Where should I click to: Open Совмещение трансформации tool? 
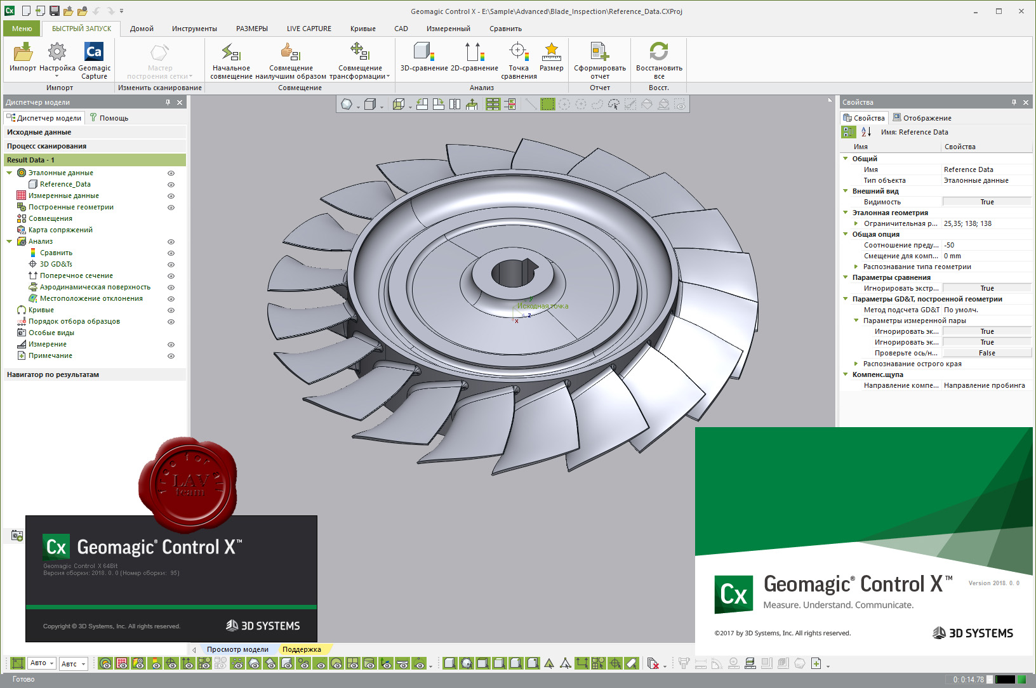(360, 60)
